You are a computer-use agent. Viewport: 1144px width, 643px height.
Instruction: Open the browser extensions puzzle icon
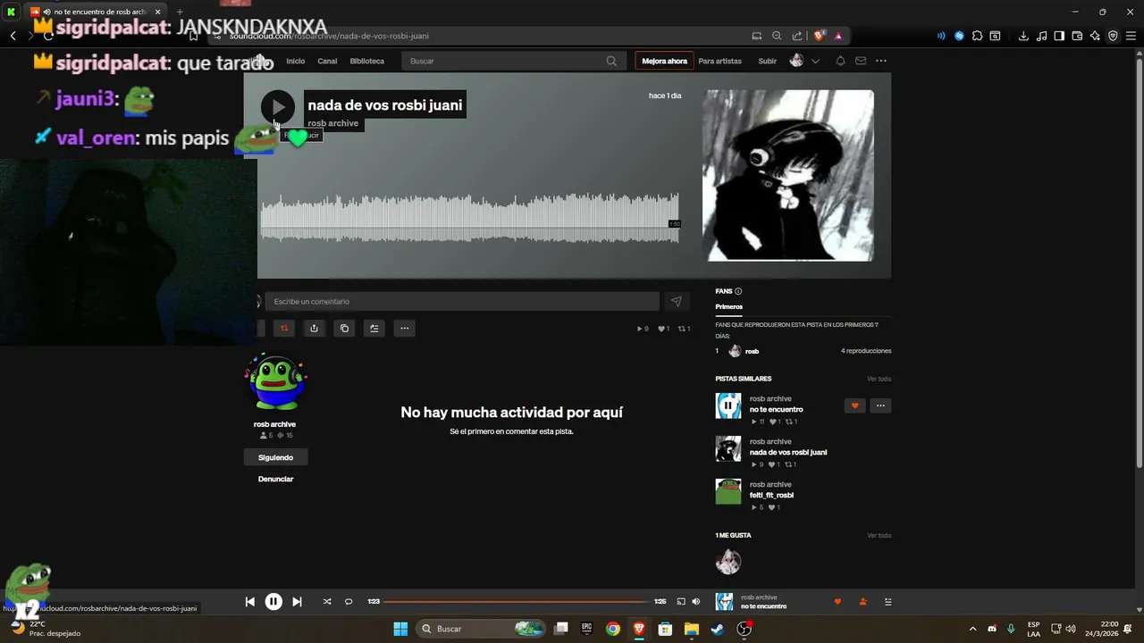[x=977, y=36]
